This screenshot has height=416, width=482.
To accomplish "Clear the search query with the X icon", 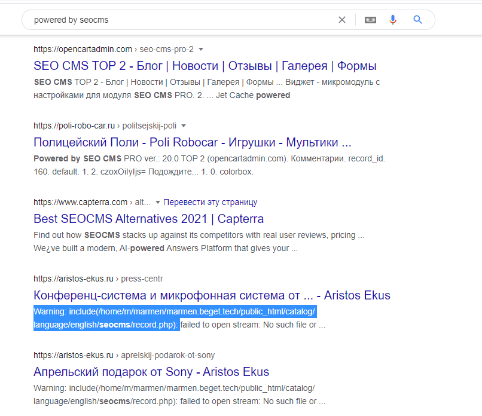I will point(341,20).
